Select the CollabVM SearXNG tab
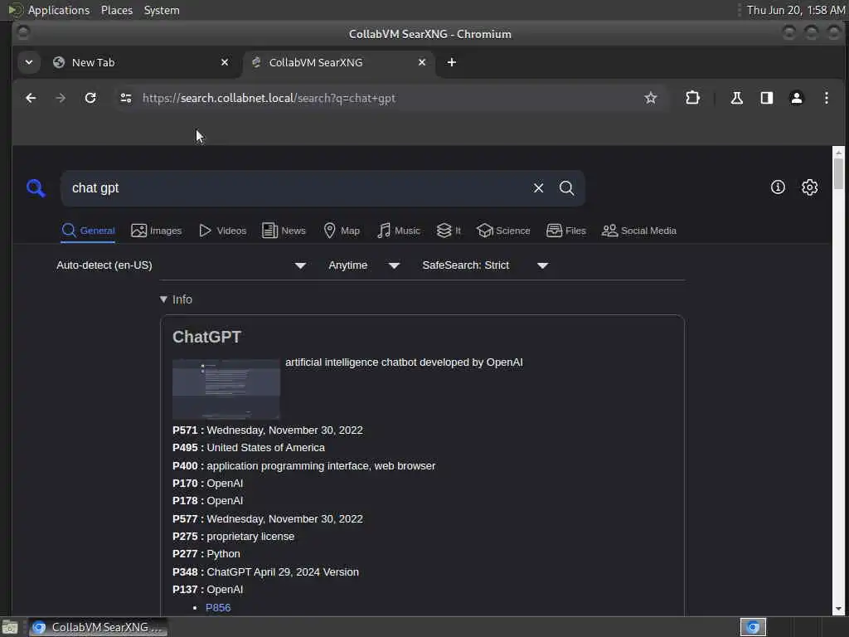This screenshot has height=637, width=849. point(338,62)
